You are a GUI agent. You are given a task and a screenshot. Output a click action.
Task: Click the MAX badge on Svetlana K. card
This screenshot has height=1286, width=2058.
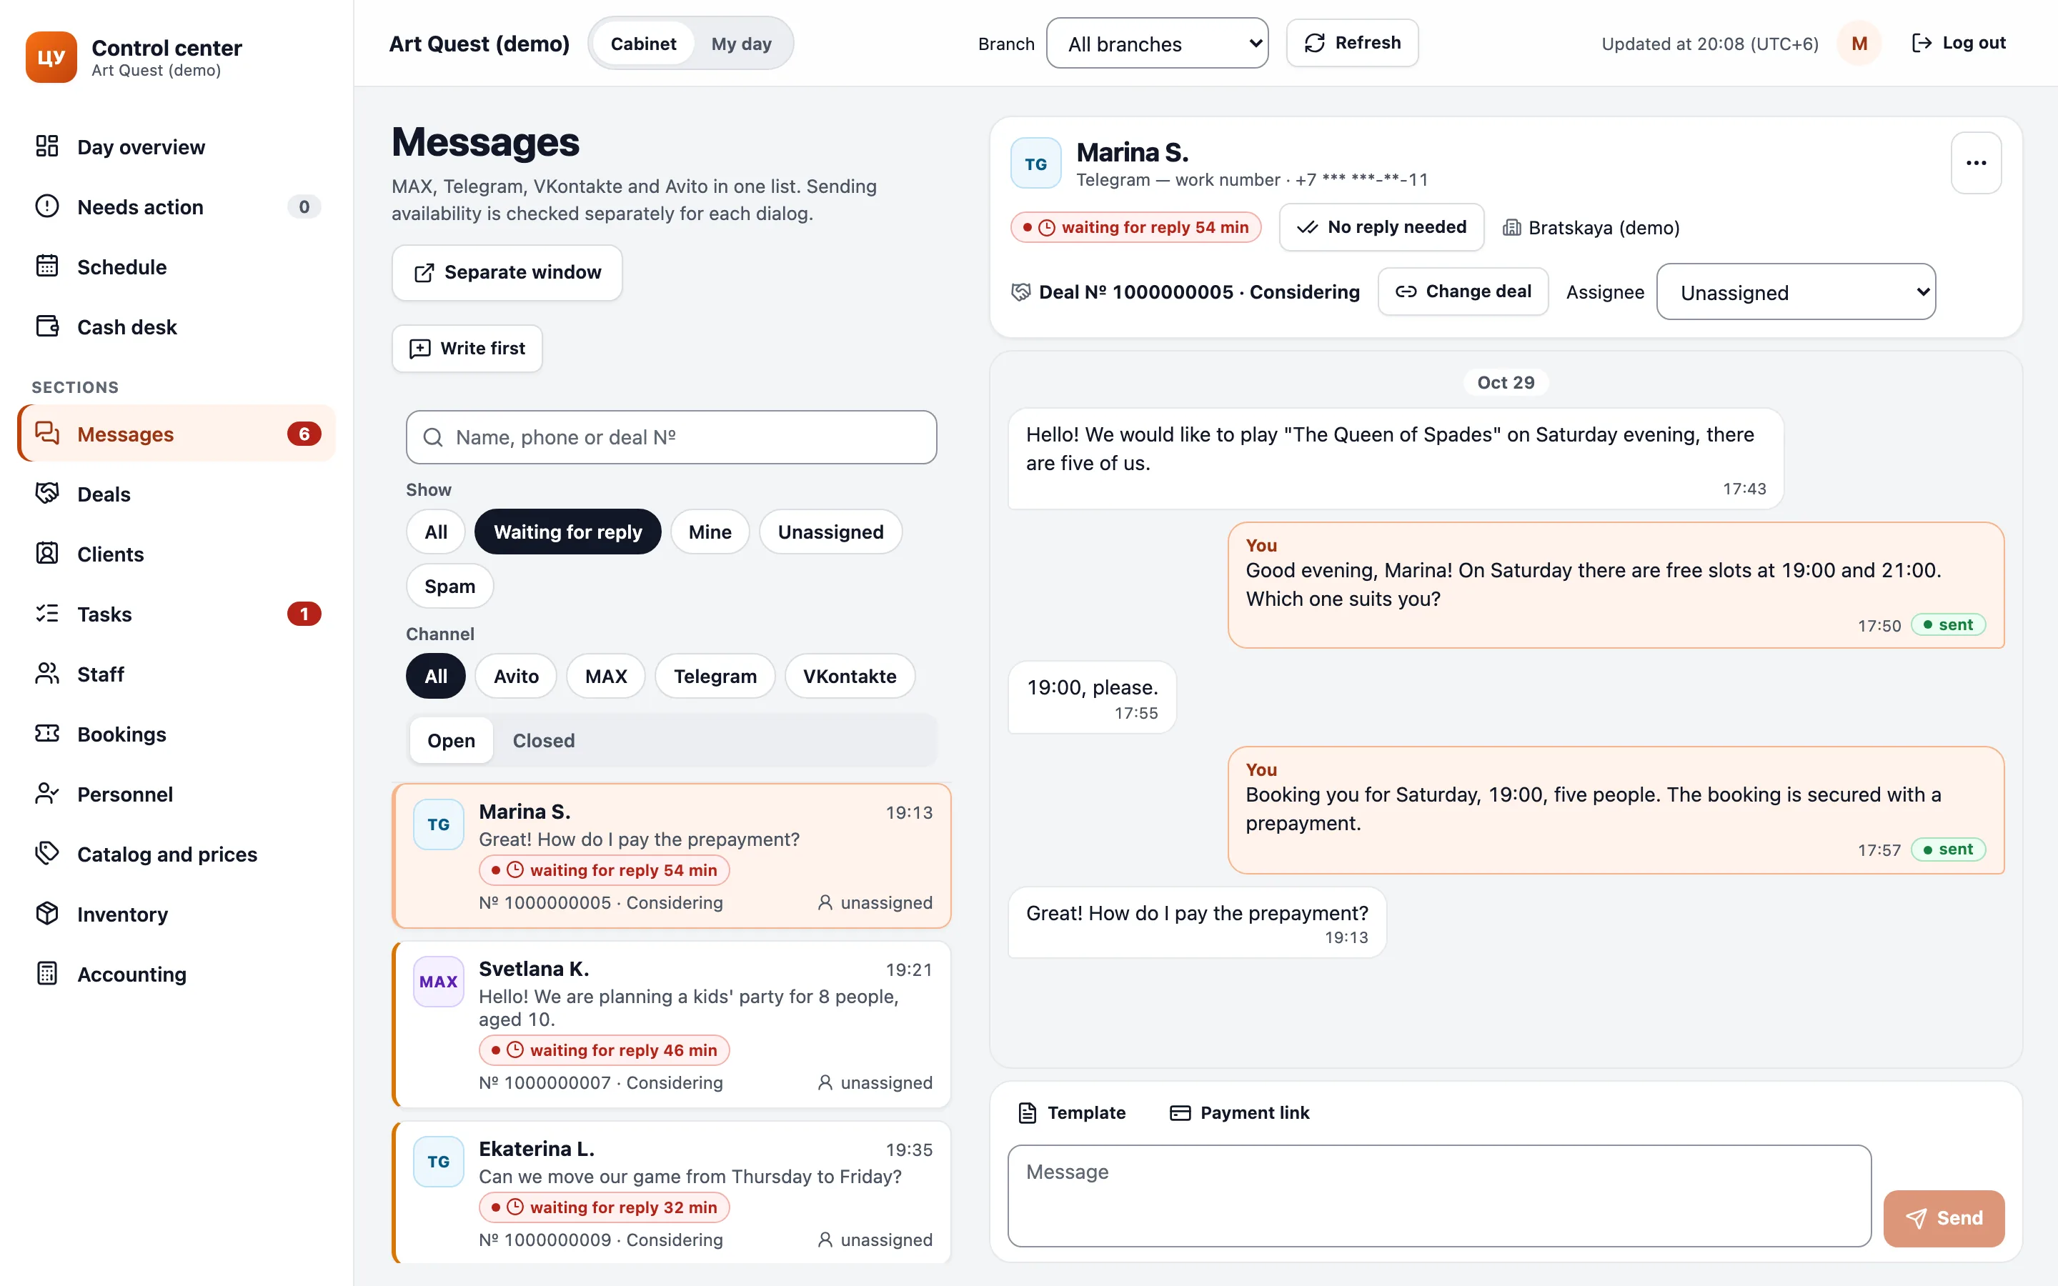pyautogui.click(x=438, y=982)
